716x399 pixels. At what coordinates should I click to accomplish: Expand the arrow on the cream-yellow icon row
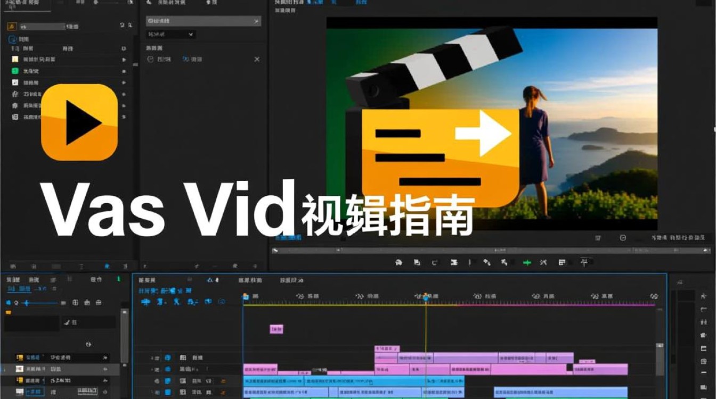[124, 60]
